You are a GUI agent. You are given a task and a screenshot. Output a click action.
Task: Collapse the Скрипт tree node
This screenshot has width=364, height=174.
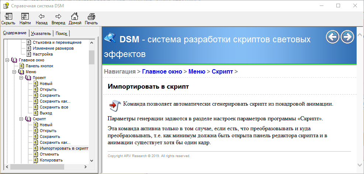coord(21,119)
